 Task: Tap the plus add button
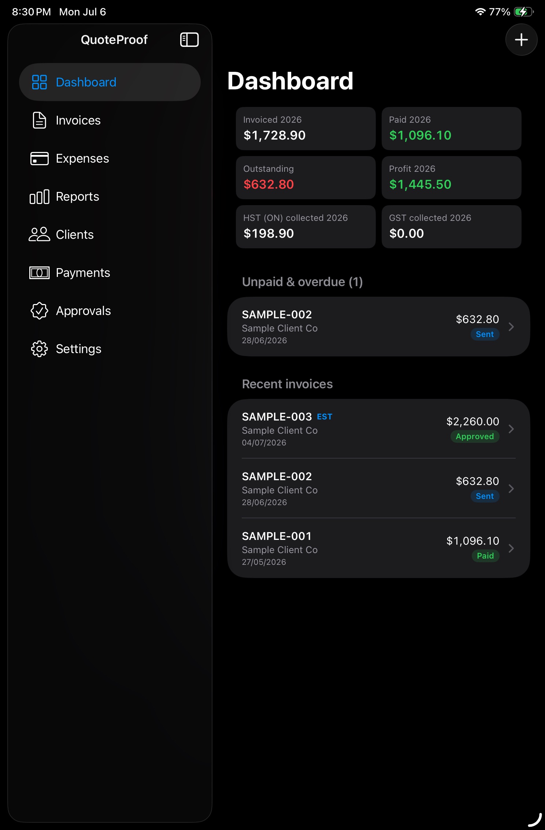coord(521,40)
